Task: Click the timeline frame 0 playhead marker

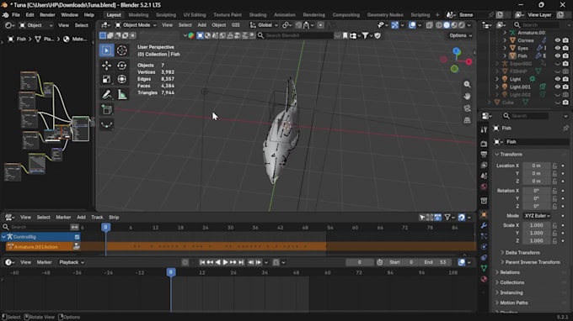Action: [171, 272]
